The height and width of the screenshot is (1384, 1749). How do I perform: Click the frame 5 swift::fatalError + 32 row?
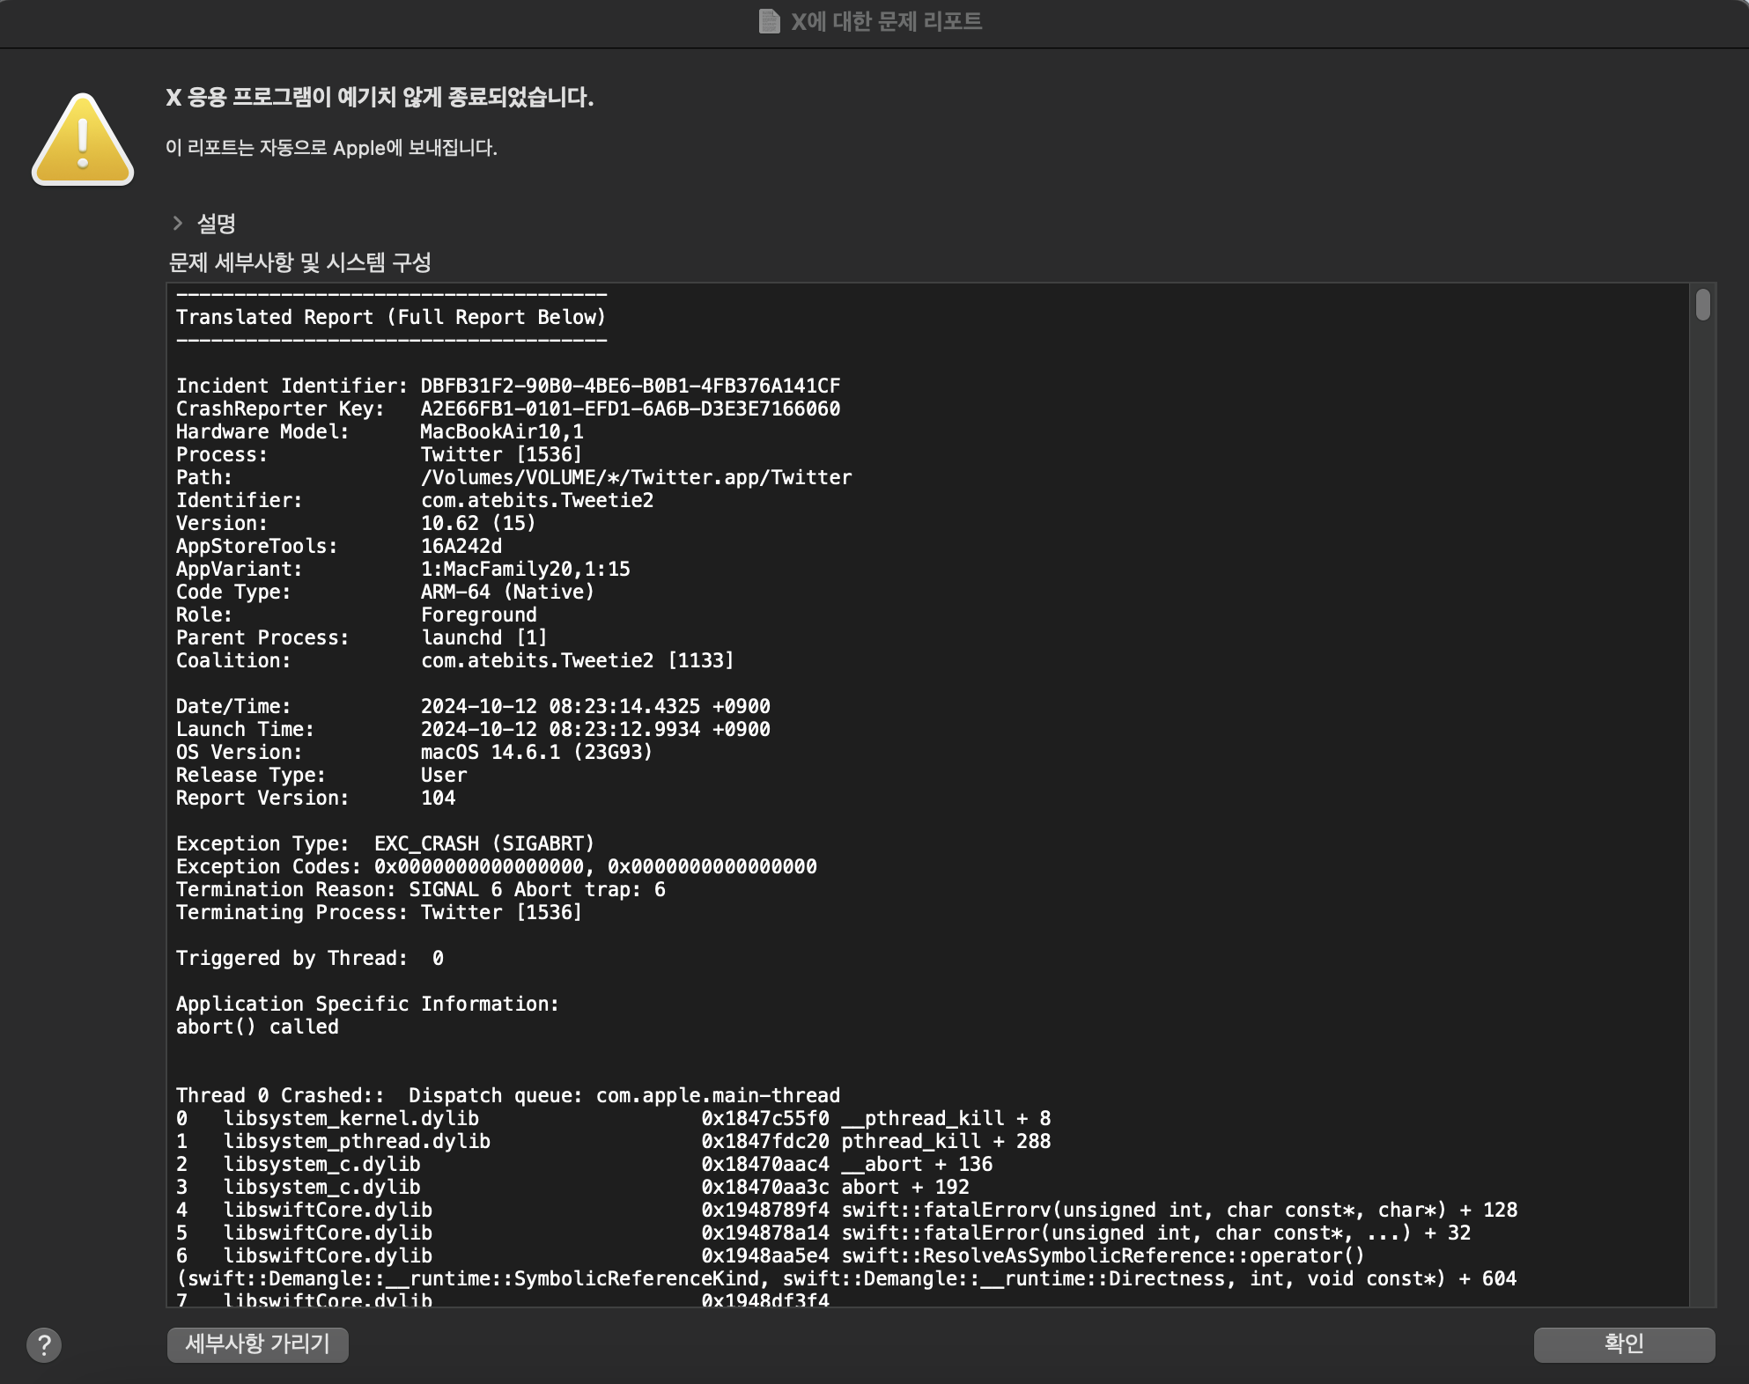click(x=823, y=1233)
